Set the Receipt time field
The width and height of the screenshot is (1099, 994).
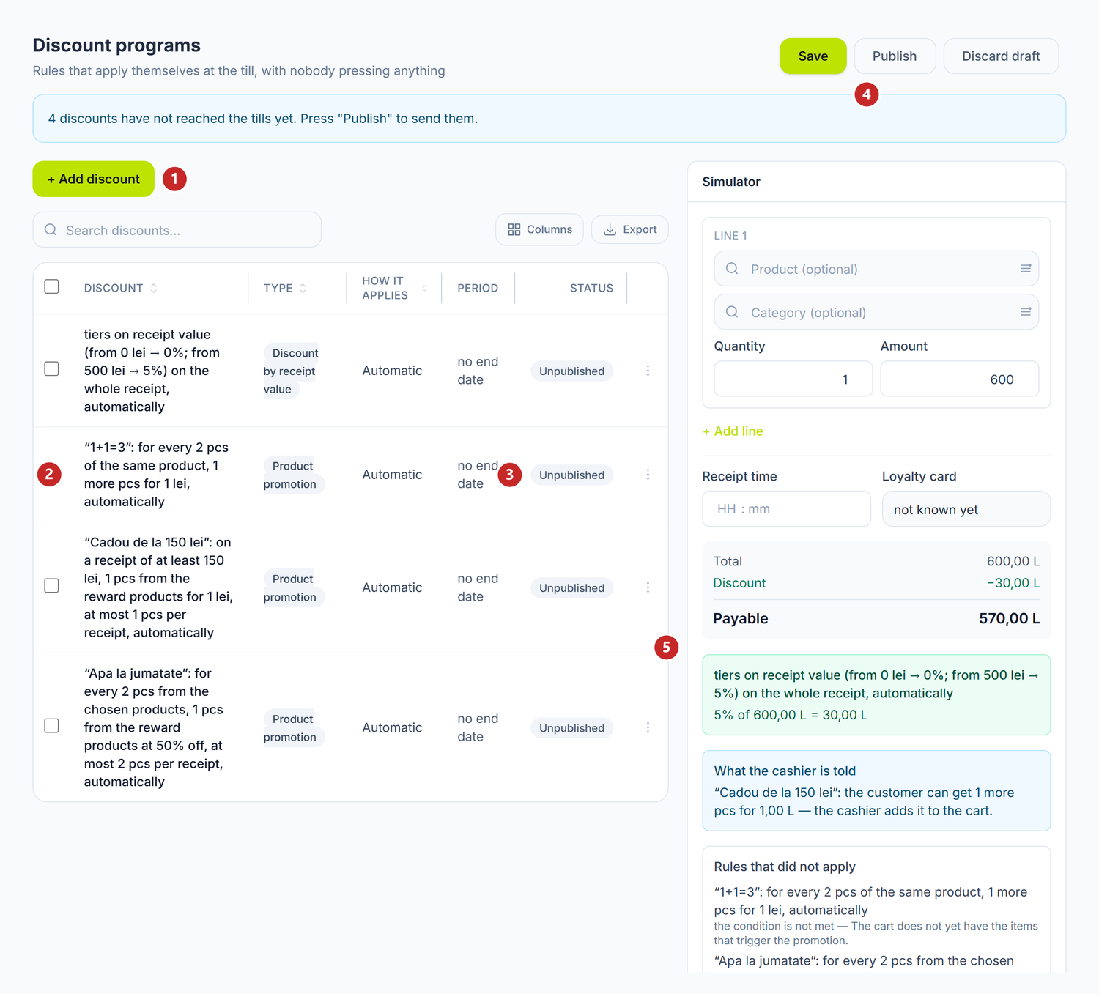coord(787,509)
